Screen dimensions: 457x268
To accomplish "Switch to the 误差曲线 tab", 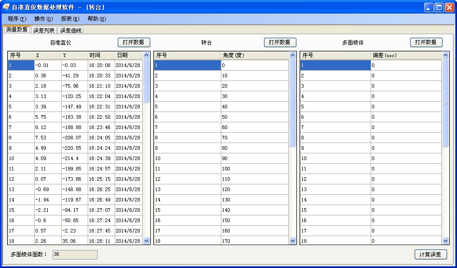I will [71, 31].
